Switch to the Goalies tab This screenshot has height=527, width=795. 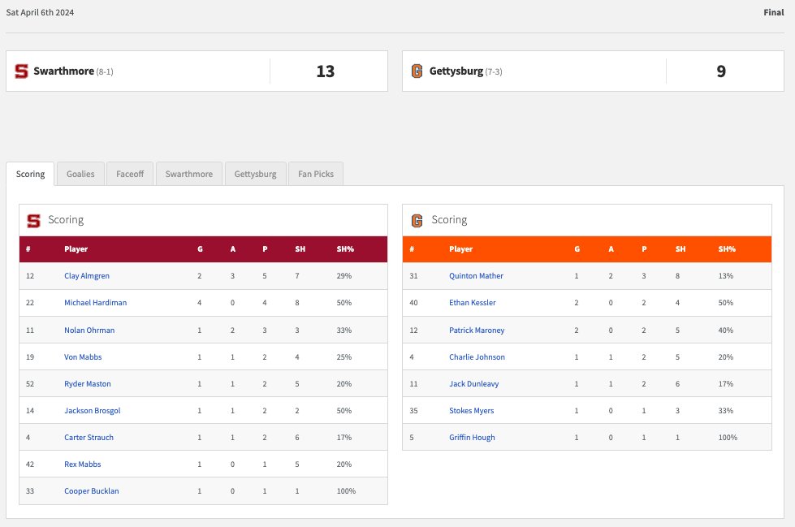point(80,174)
